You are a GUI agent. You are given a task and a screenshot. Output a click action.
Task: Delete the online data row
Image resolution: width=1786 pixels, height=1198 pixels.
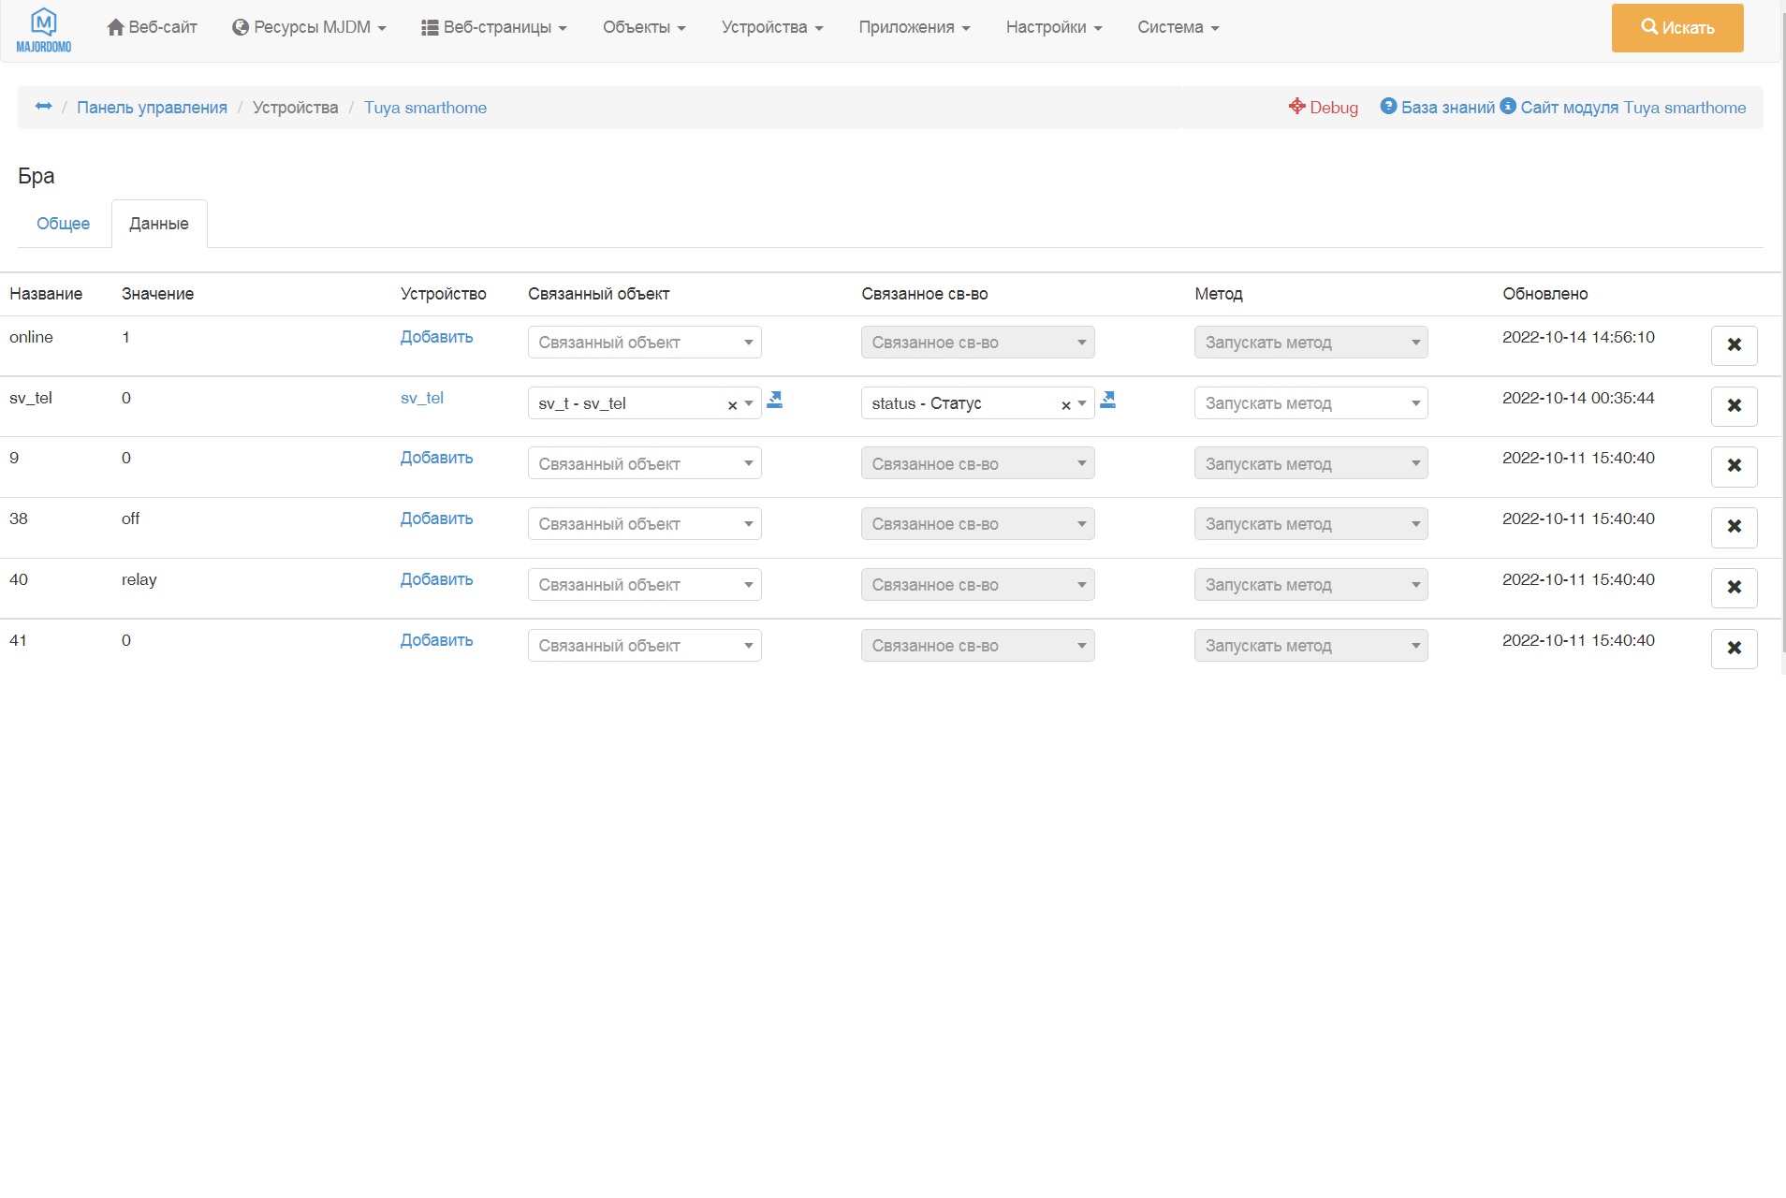point(1734,345)
